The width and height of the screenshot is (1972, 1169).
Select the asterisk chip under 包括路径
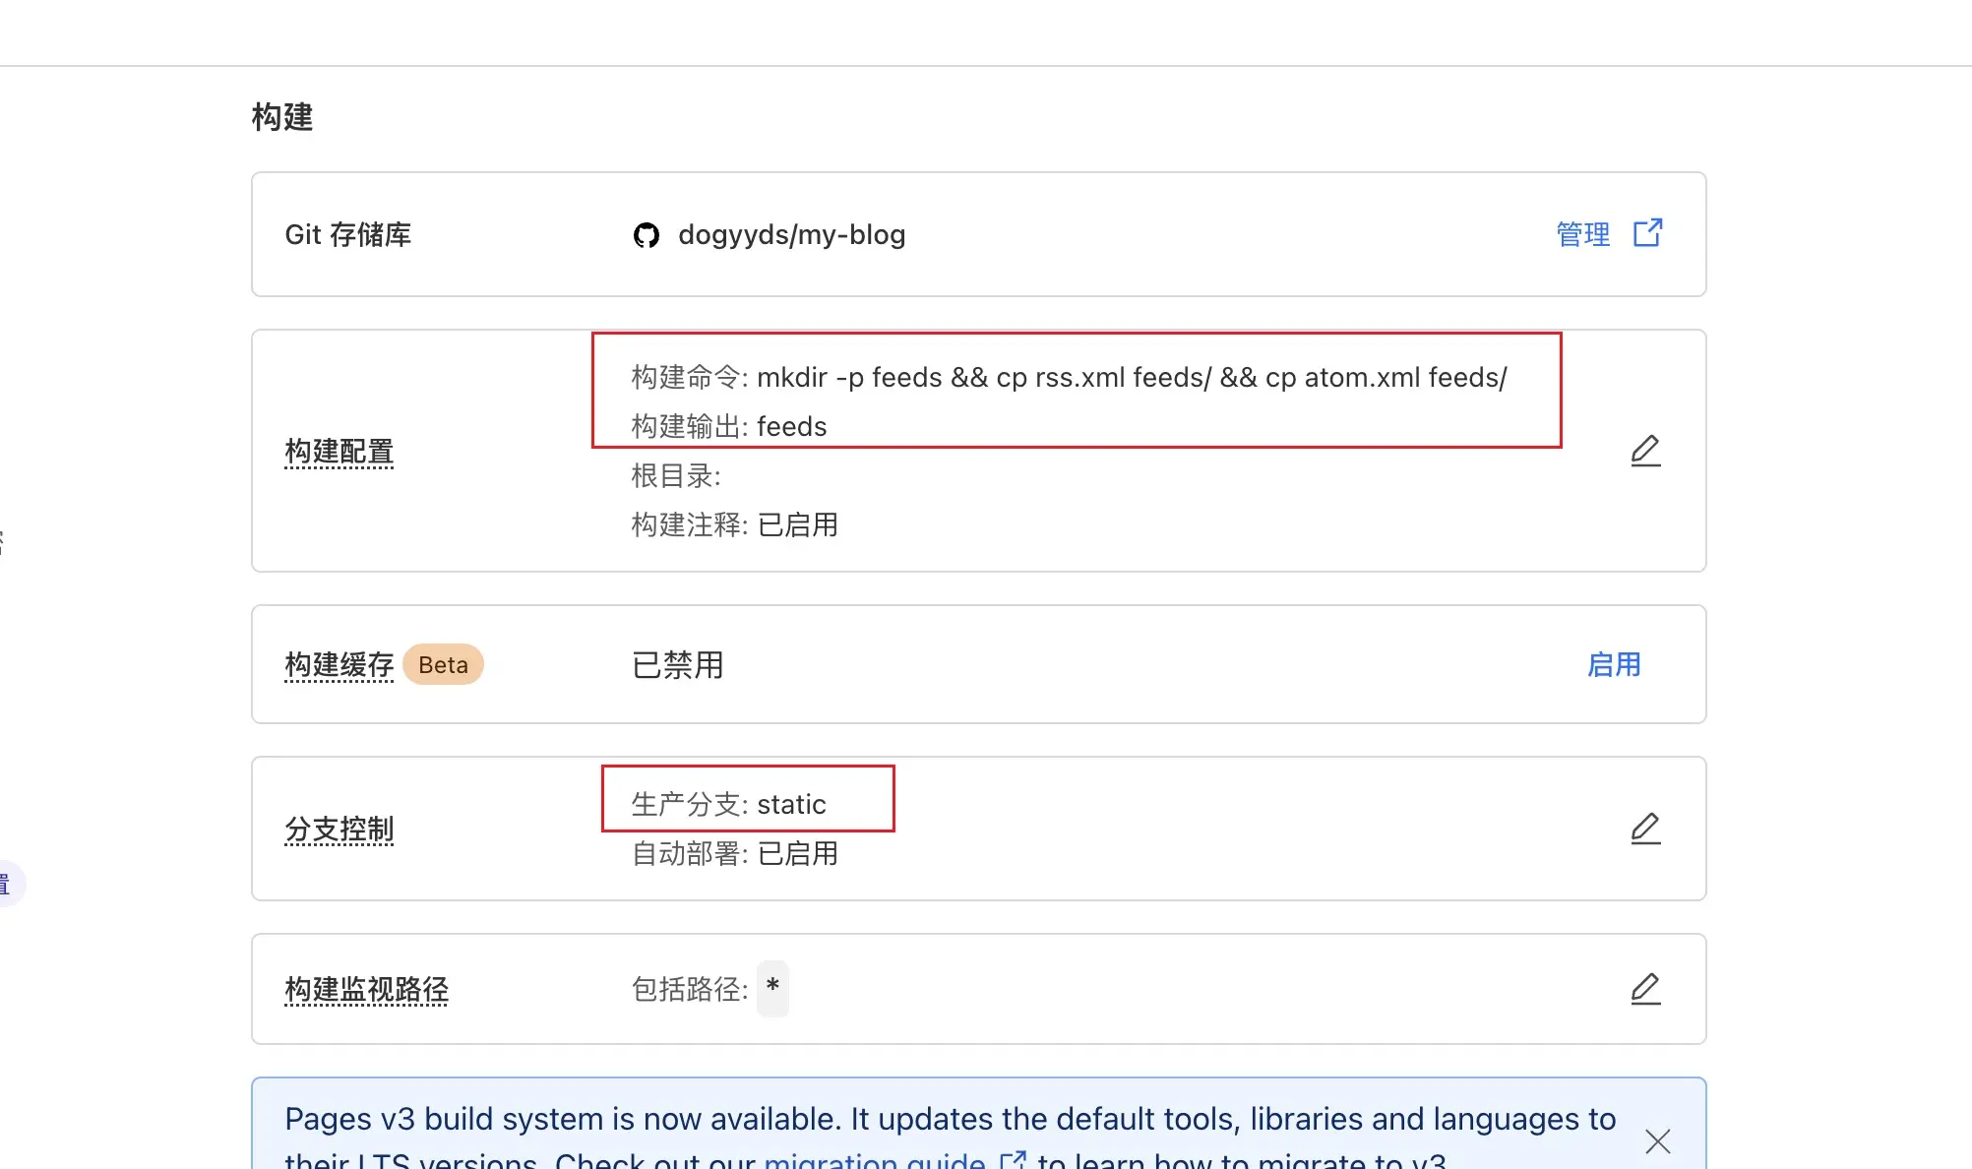pos(773,989)
